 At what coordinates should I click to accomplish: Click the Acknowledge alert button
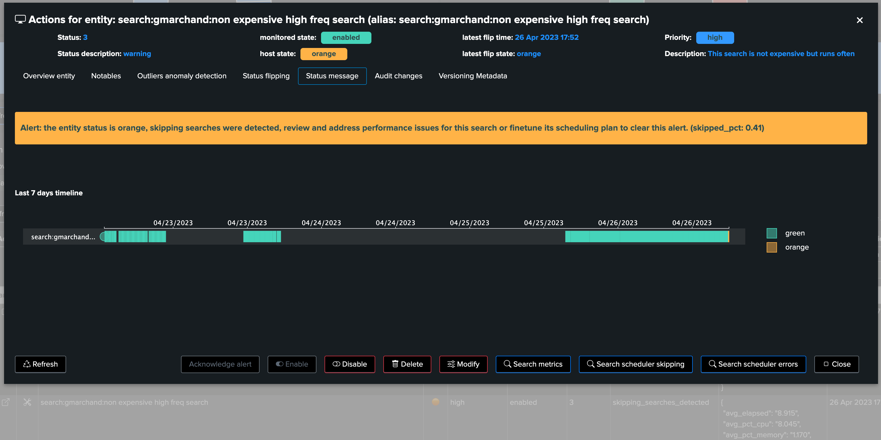click(x=220, y=364)
